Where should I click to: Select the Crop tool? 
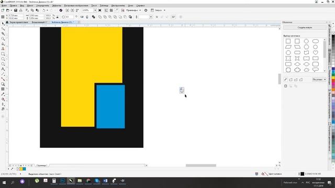click(x=3, y=34)
